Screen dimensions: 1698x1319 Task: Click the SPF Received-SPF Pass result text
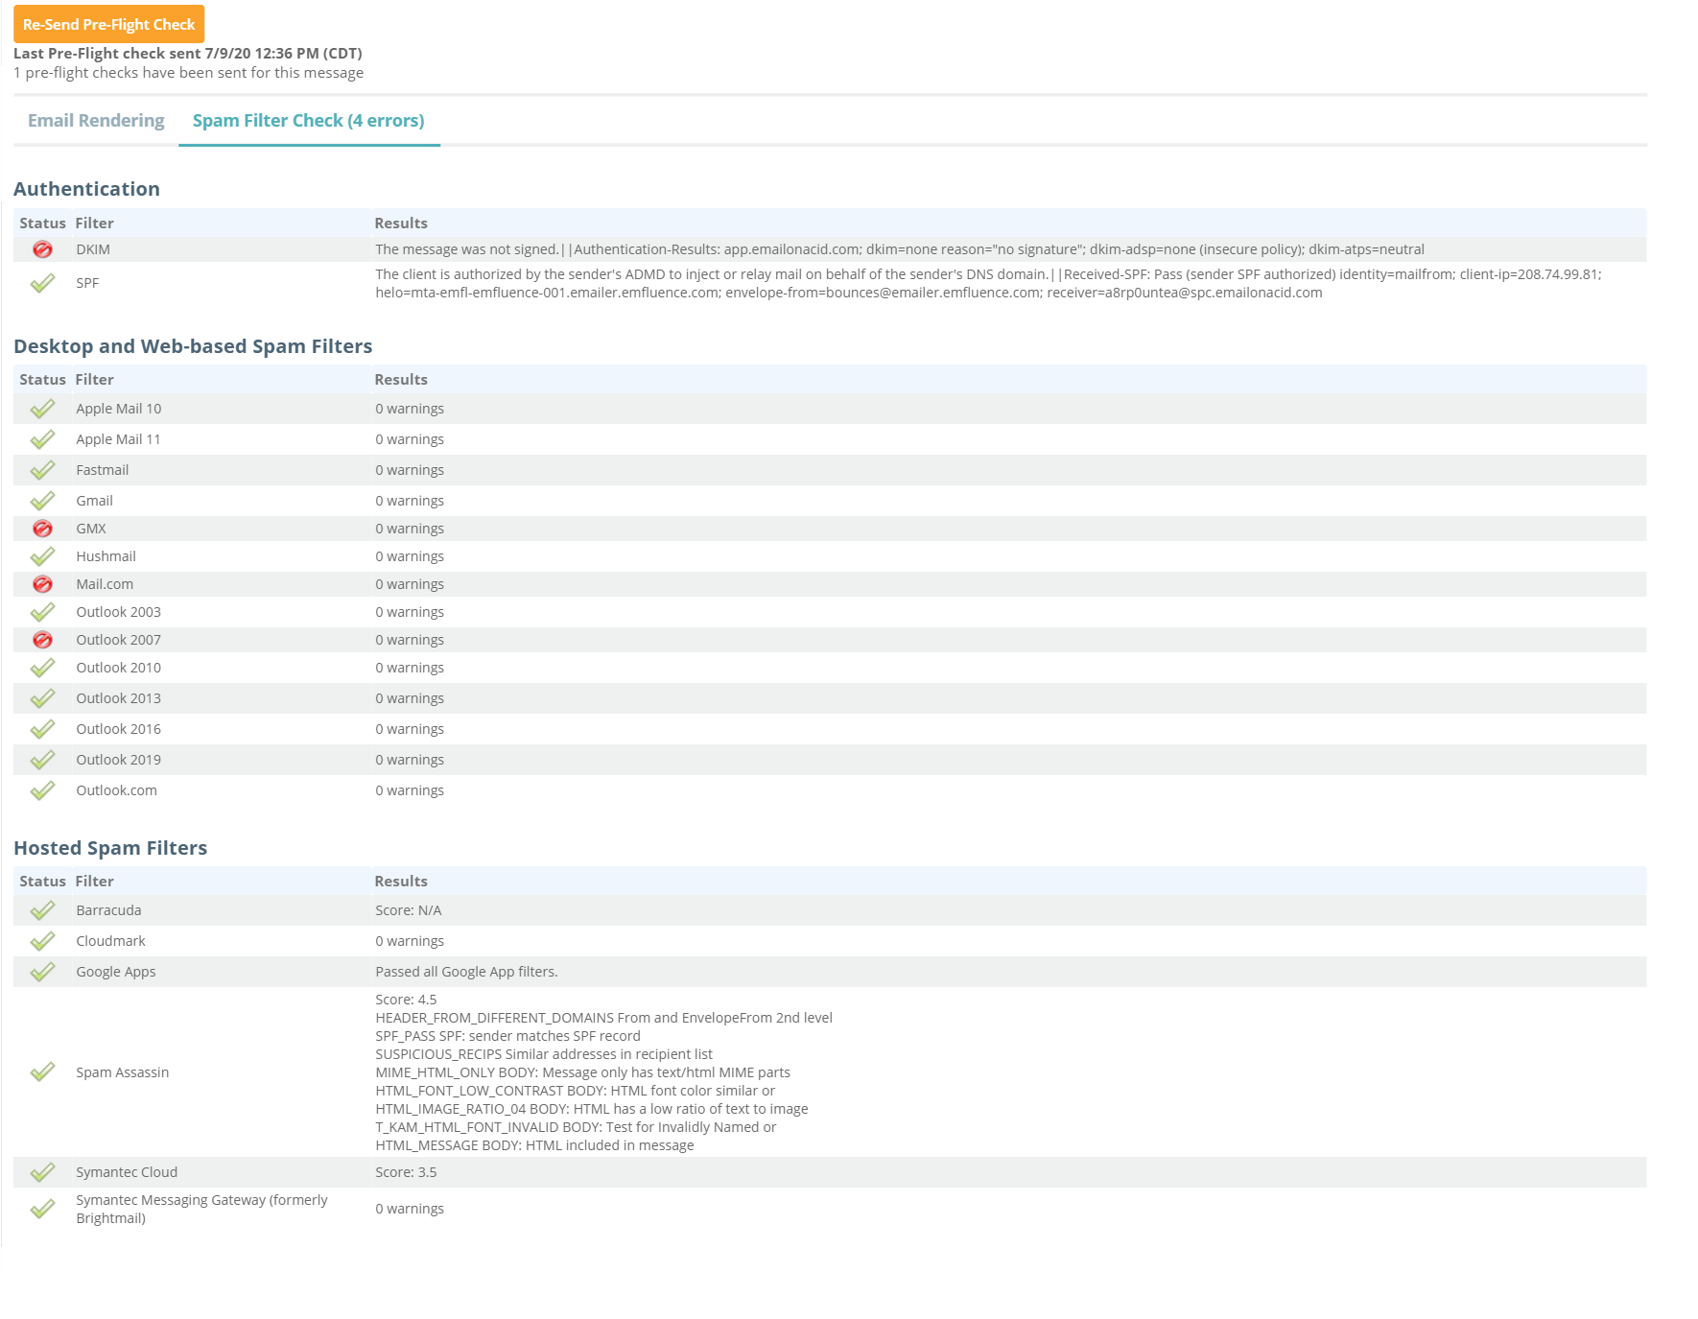(988, 283)
